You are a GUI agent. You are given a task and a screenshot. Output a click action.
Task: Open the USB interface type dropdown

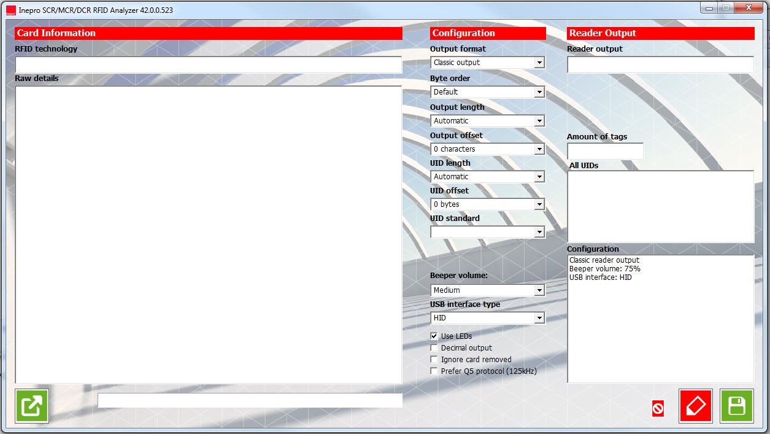(x=539, y=317)
